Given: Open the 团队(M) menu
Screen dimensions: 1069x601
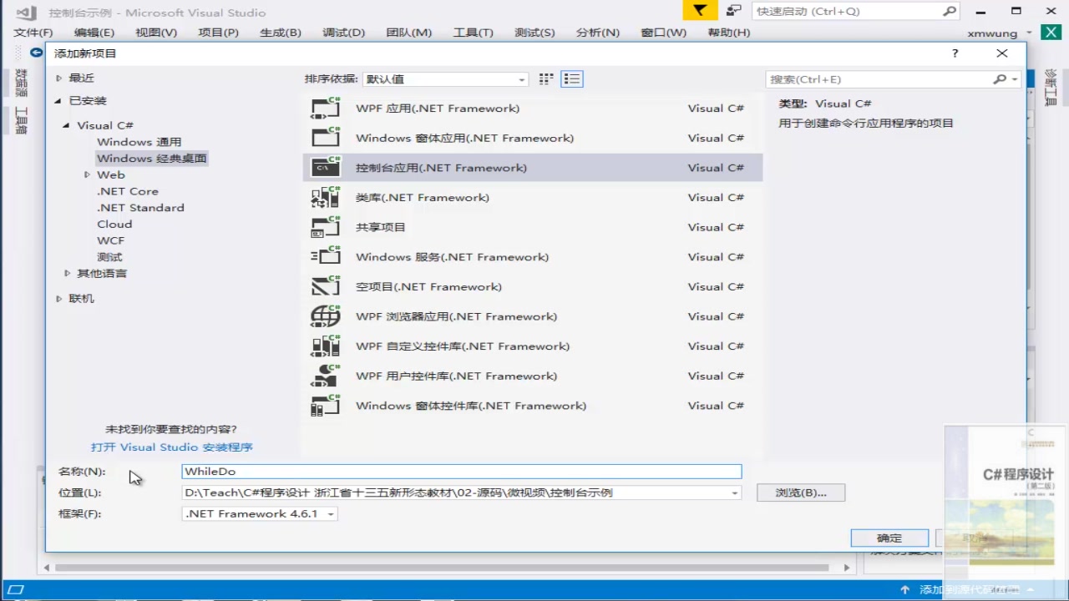Looking at the screenshot, I should point(409,33).
